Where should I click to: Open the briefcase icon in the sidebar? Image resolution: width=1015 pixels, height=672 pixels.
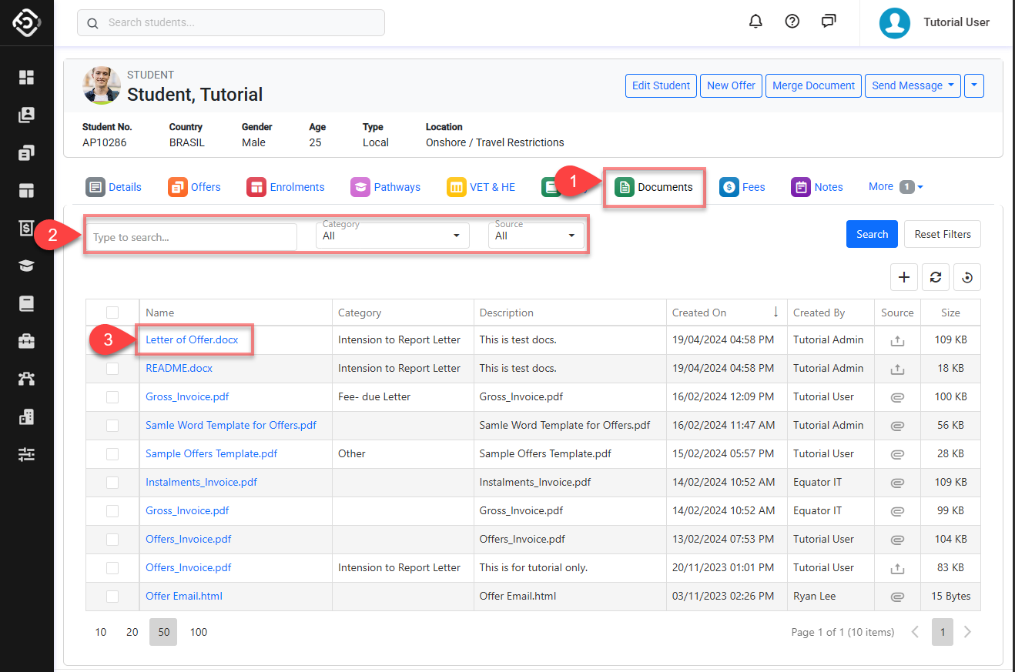tap(27, 341)
